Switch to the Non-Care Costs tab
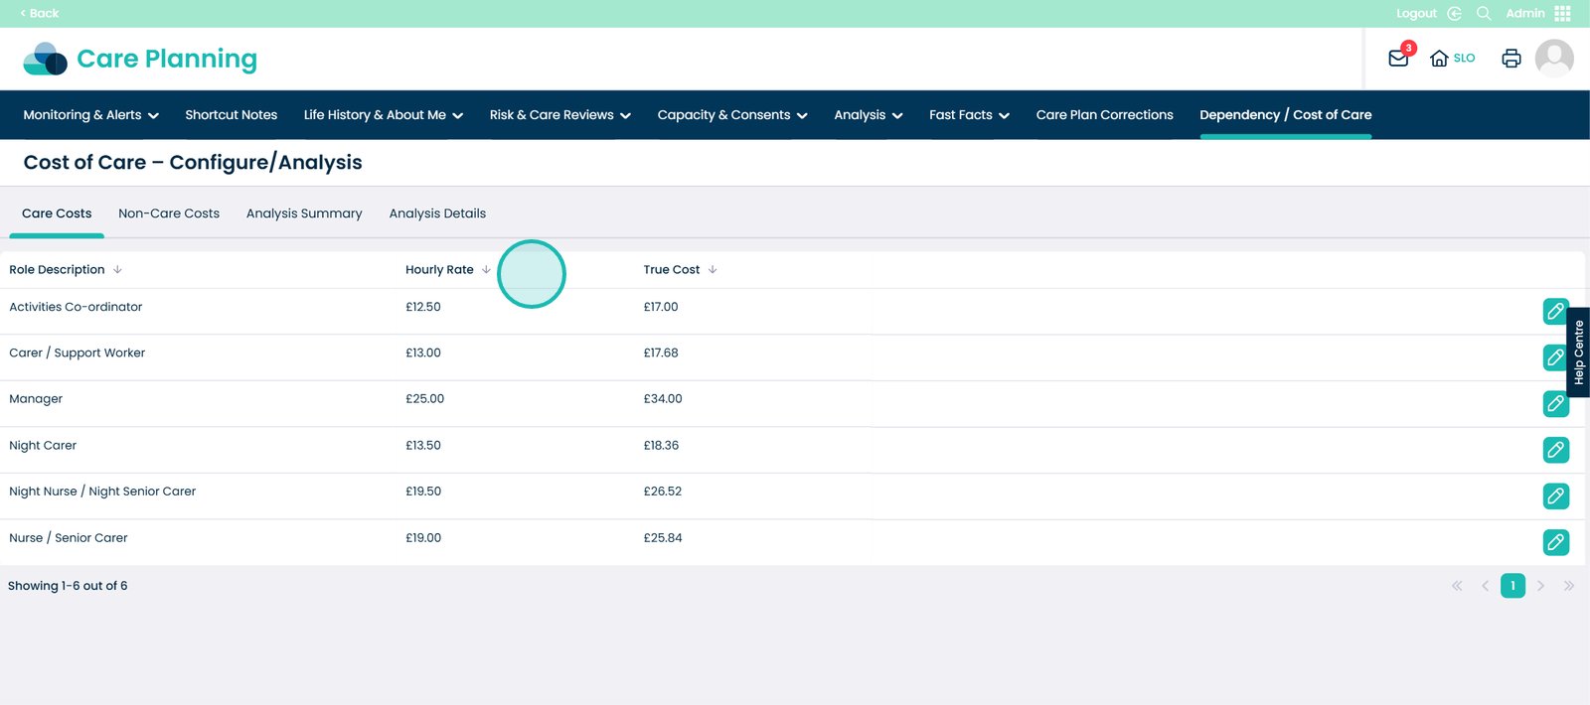 click(169, 213)
